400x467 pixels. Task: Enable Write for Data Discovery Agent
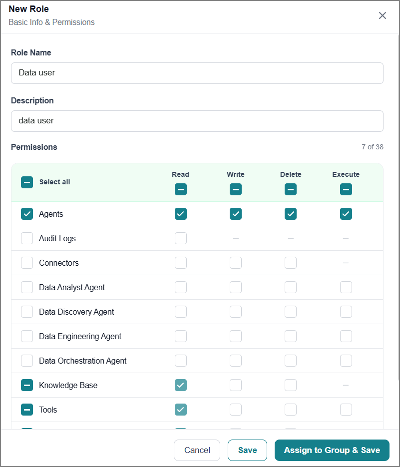coord(236,312)
